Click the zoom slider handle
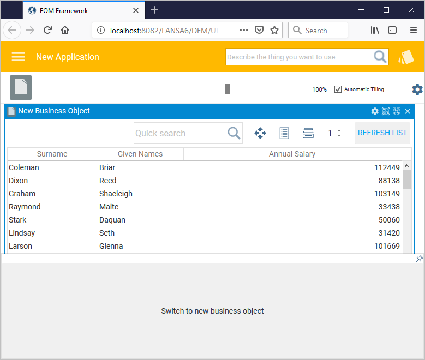 (x=228, y=89)
